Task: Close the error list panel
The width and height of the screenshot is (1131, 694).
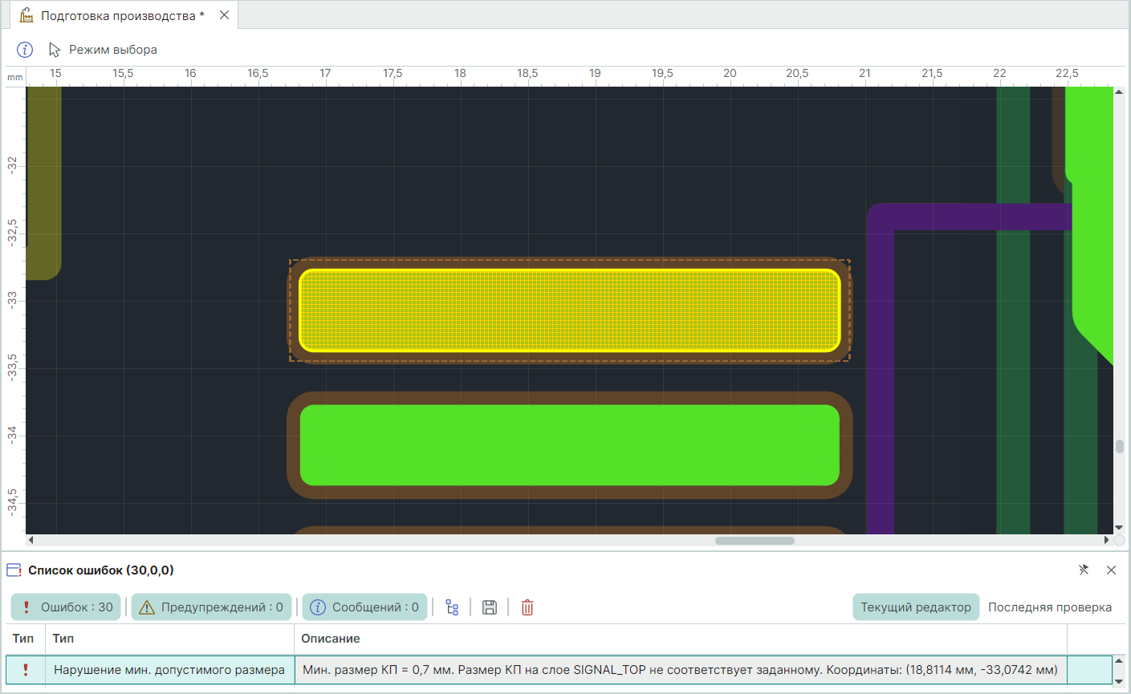Action: pos(1111,570)
